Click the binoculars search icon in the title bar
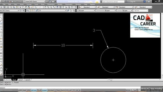The image size is (163, 92). coord(126,2)
